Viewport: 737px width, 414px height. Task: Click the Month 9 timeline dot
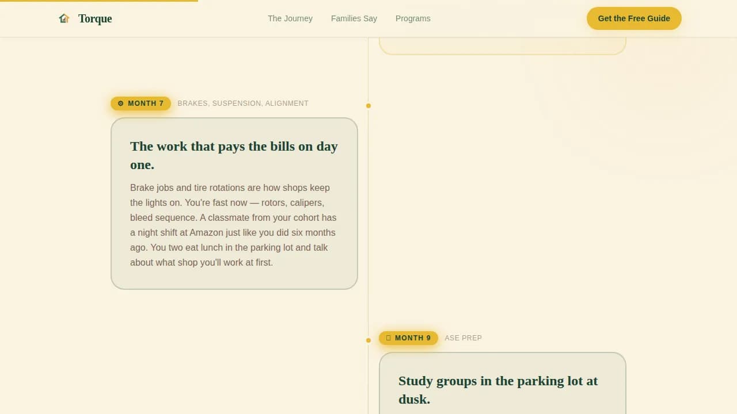coord(368,340)
